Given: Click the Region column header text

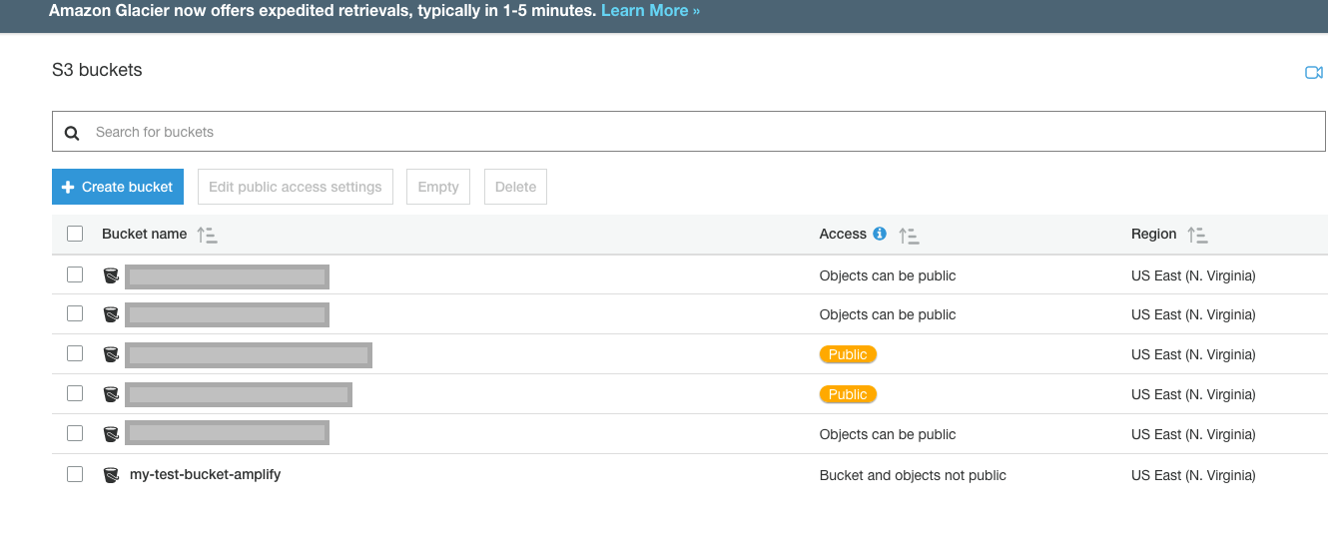Looking at the screenshot, I should coord(1153,234).
